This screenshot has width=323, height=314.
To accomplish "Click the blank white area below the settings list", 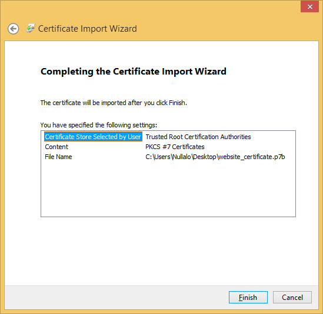I will [161, 251].
